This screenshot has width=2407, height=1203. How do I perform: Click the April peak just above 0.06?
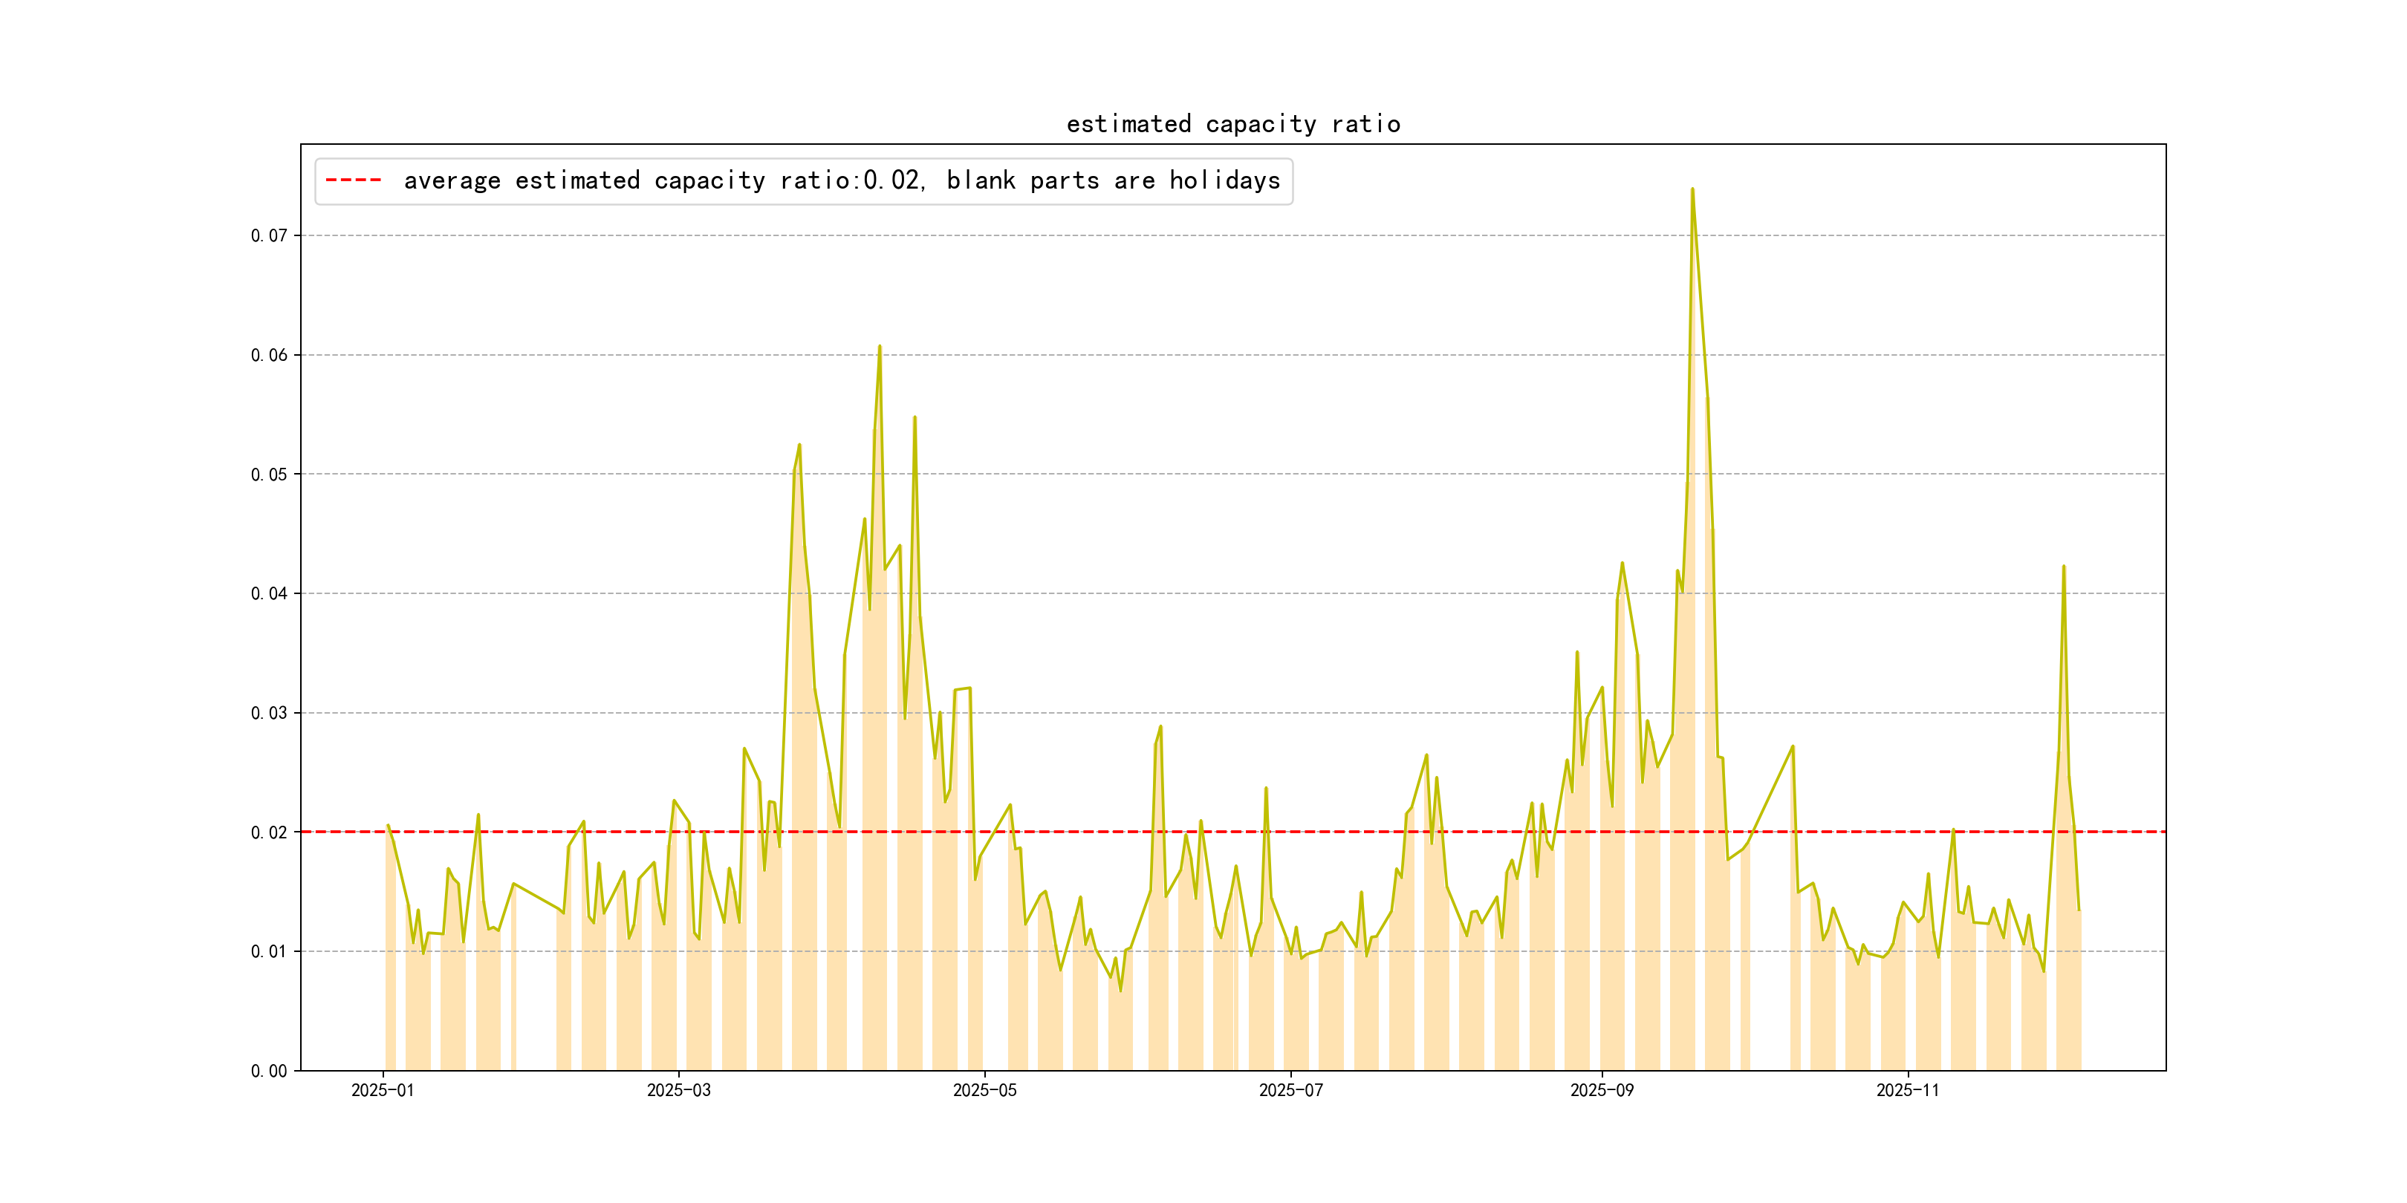tap(880, 347)
